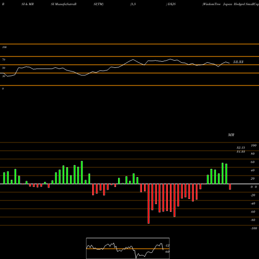Click the -69 value in mini chart
The width and height of the screenshot is (259, 259).
(167, 252)
